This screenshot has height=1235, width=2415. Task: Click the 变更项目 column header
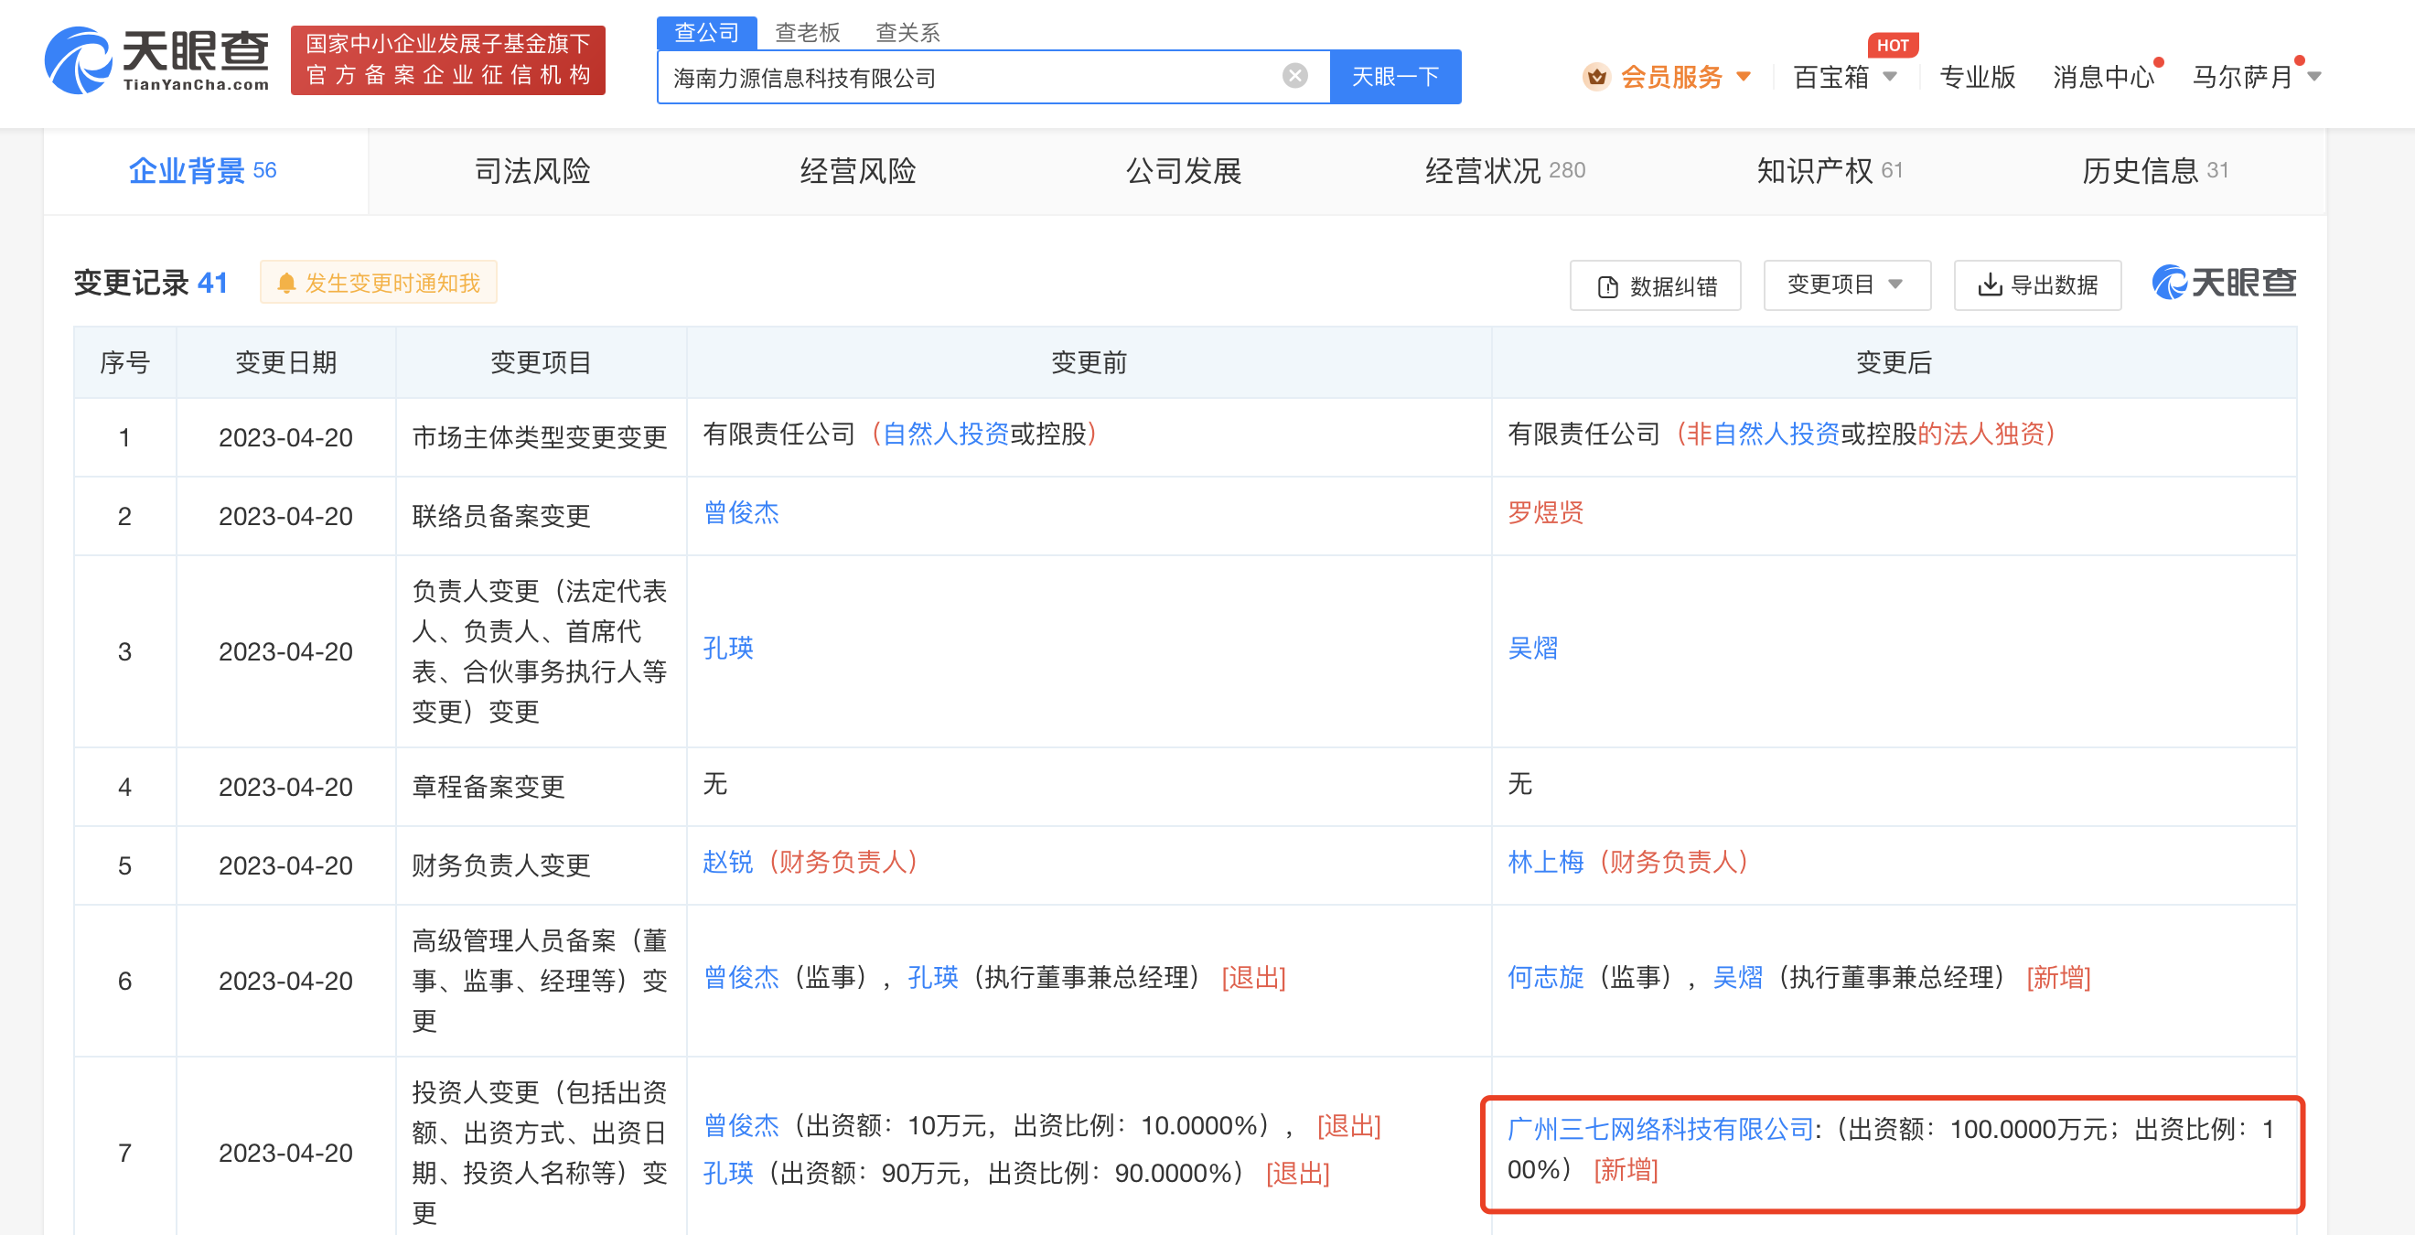click(540, 363)
